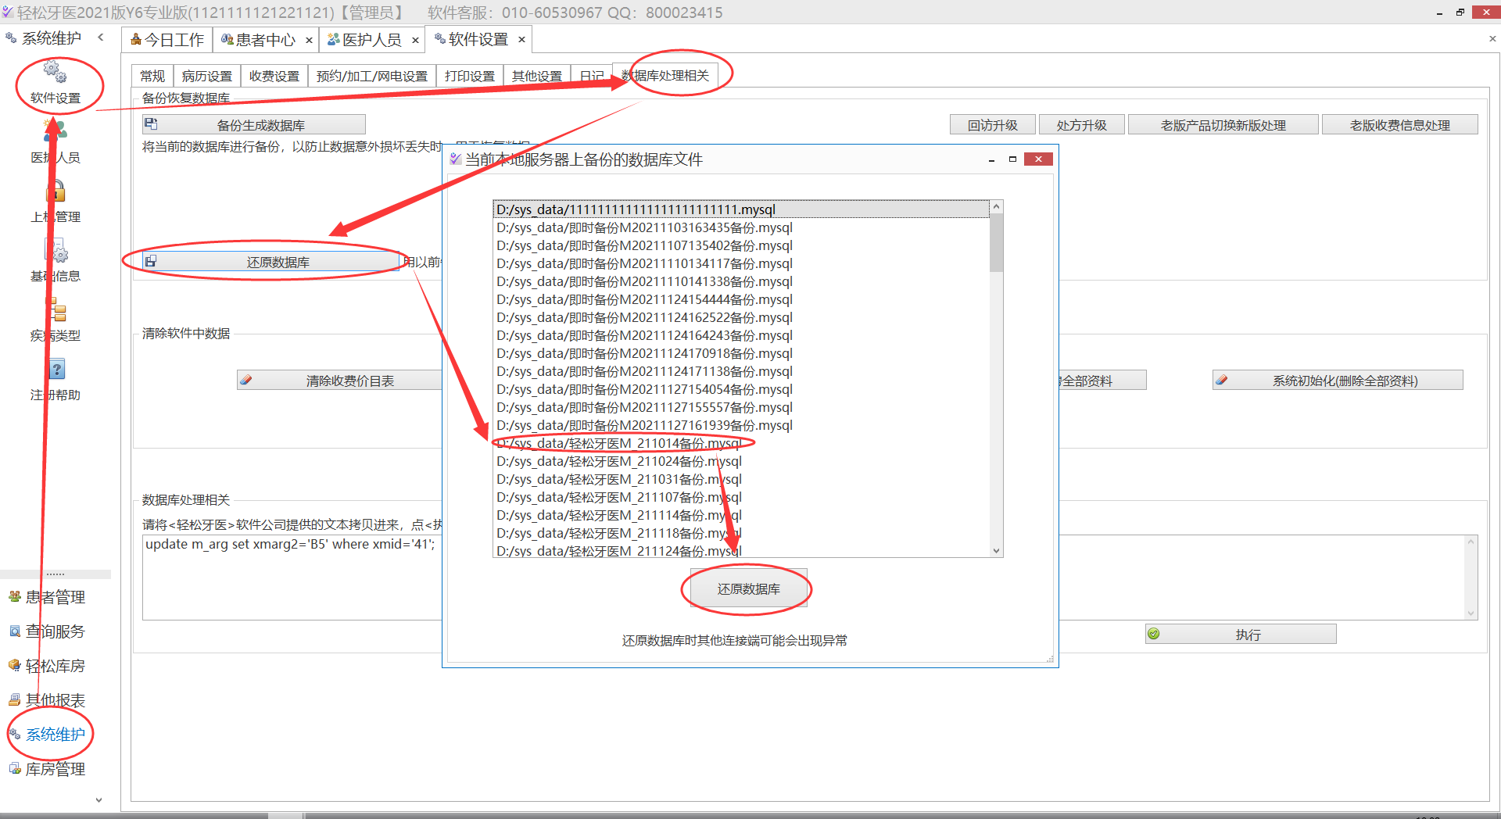Select 即时备份M20211124164243备份.mysql entry
Viewport: 1501px width, 819px height.
tap(741, 335)
